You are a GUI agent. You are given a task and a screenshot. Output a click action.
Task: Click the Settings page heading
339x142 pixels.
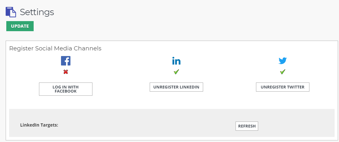pyautogui.click(x=37, y=12)
